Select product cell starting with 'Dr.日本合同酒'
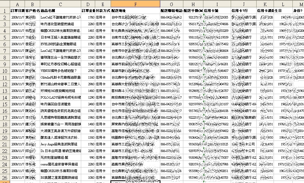304x183 pixels. tap(60, 151)
